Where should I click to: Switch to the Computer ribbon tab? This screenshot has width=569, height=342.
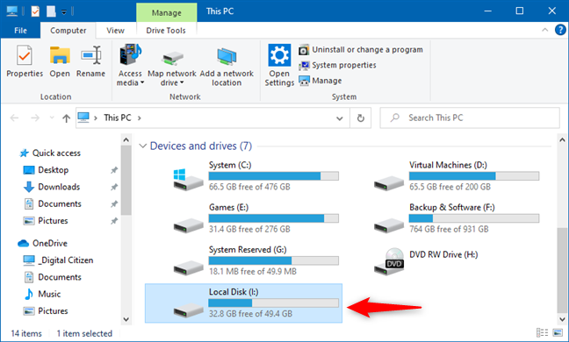[68, 31]
